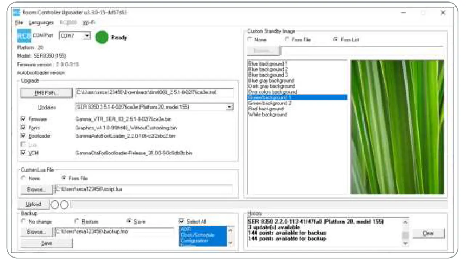Click the FM8 Path button
This screenshot has height=259, width=466.
click(x=46, y=93)
